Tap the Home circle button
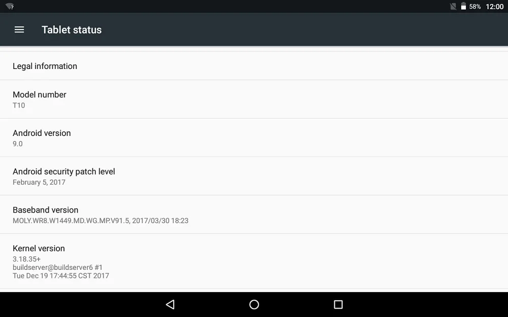Image resolution: width=508 pixels, height=317 pixels. coord(254,304)
